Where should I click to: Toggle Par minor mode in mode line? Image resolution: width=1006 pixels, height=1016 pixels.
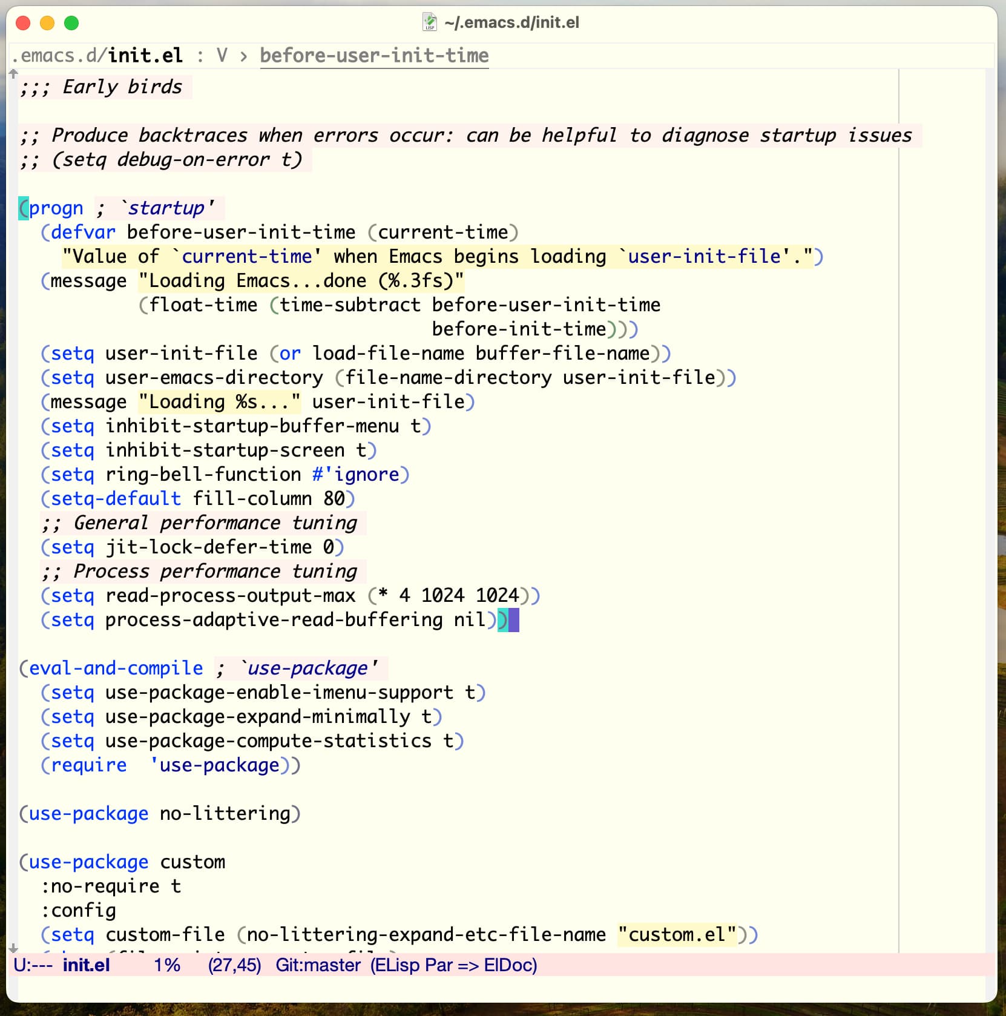click(438, 965)
